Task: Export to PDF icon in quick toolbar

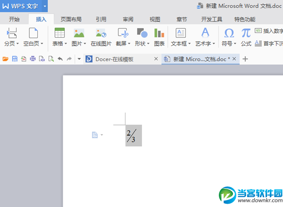Action: 24,59
